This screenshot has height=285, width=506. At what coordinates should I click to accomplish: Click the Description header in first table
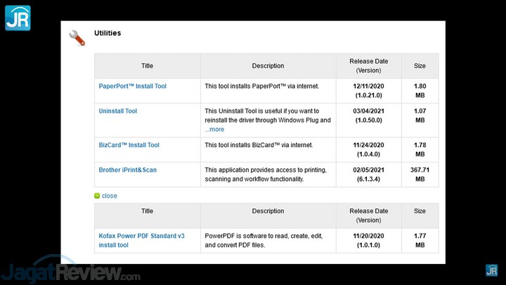click(268, 66)
